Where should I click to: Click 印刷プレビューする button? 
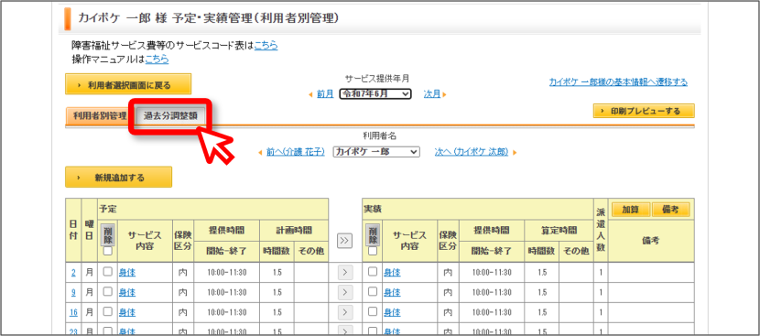coord(644,111)
